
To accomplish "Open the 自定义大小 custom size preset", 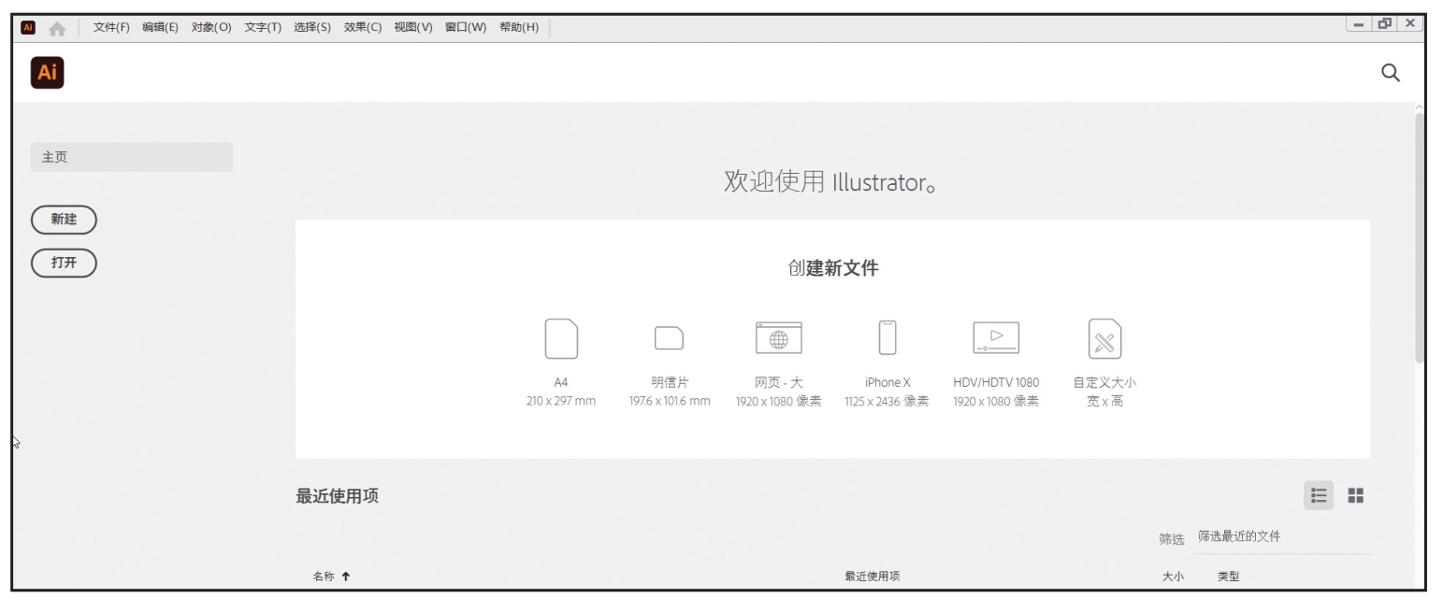I will [x=1104, y=338].
